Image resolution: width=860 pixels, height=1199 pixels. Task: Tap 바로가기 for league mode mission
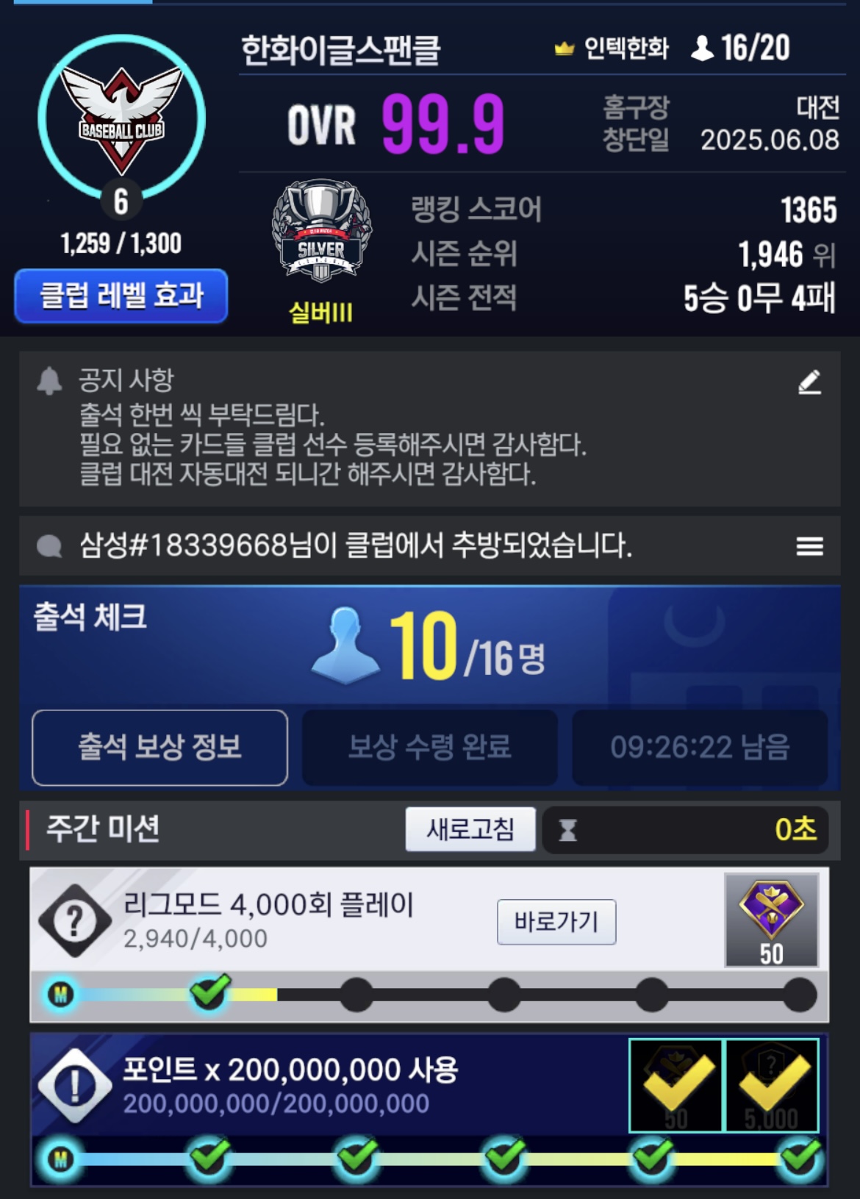point(556,921)
